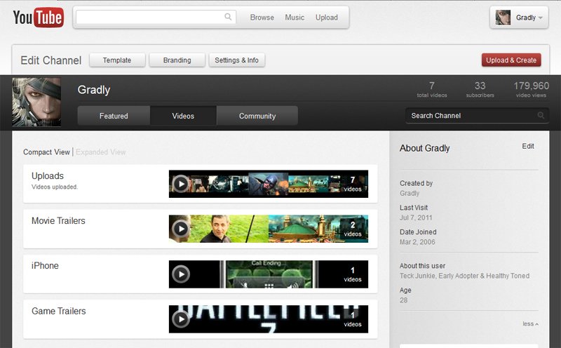Edit the About Gradly section
The image size is (561, 348).
[x=528, y=147]
